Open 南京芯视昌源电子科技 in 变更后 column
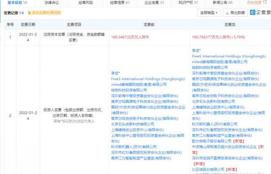271x174 pixels. click(225, 79)
